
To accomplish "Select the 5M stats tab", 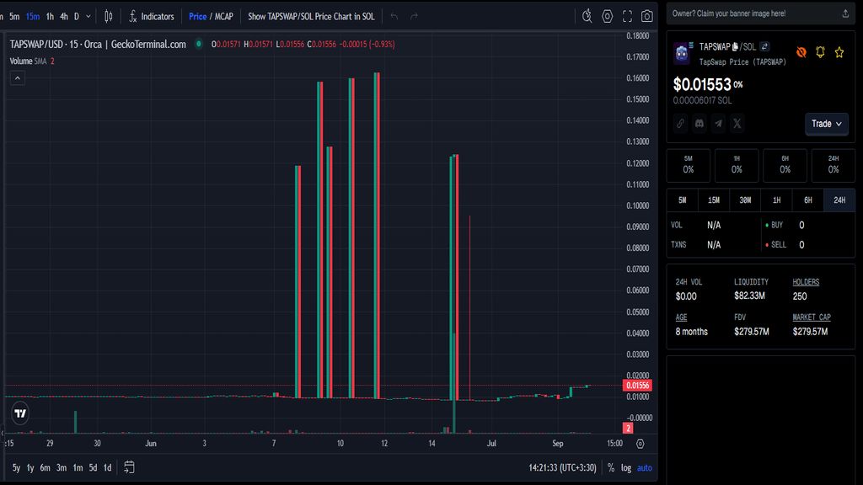I will click(x=683, y=200).
